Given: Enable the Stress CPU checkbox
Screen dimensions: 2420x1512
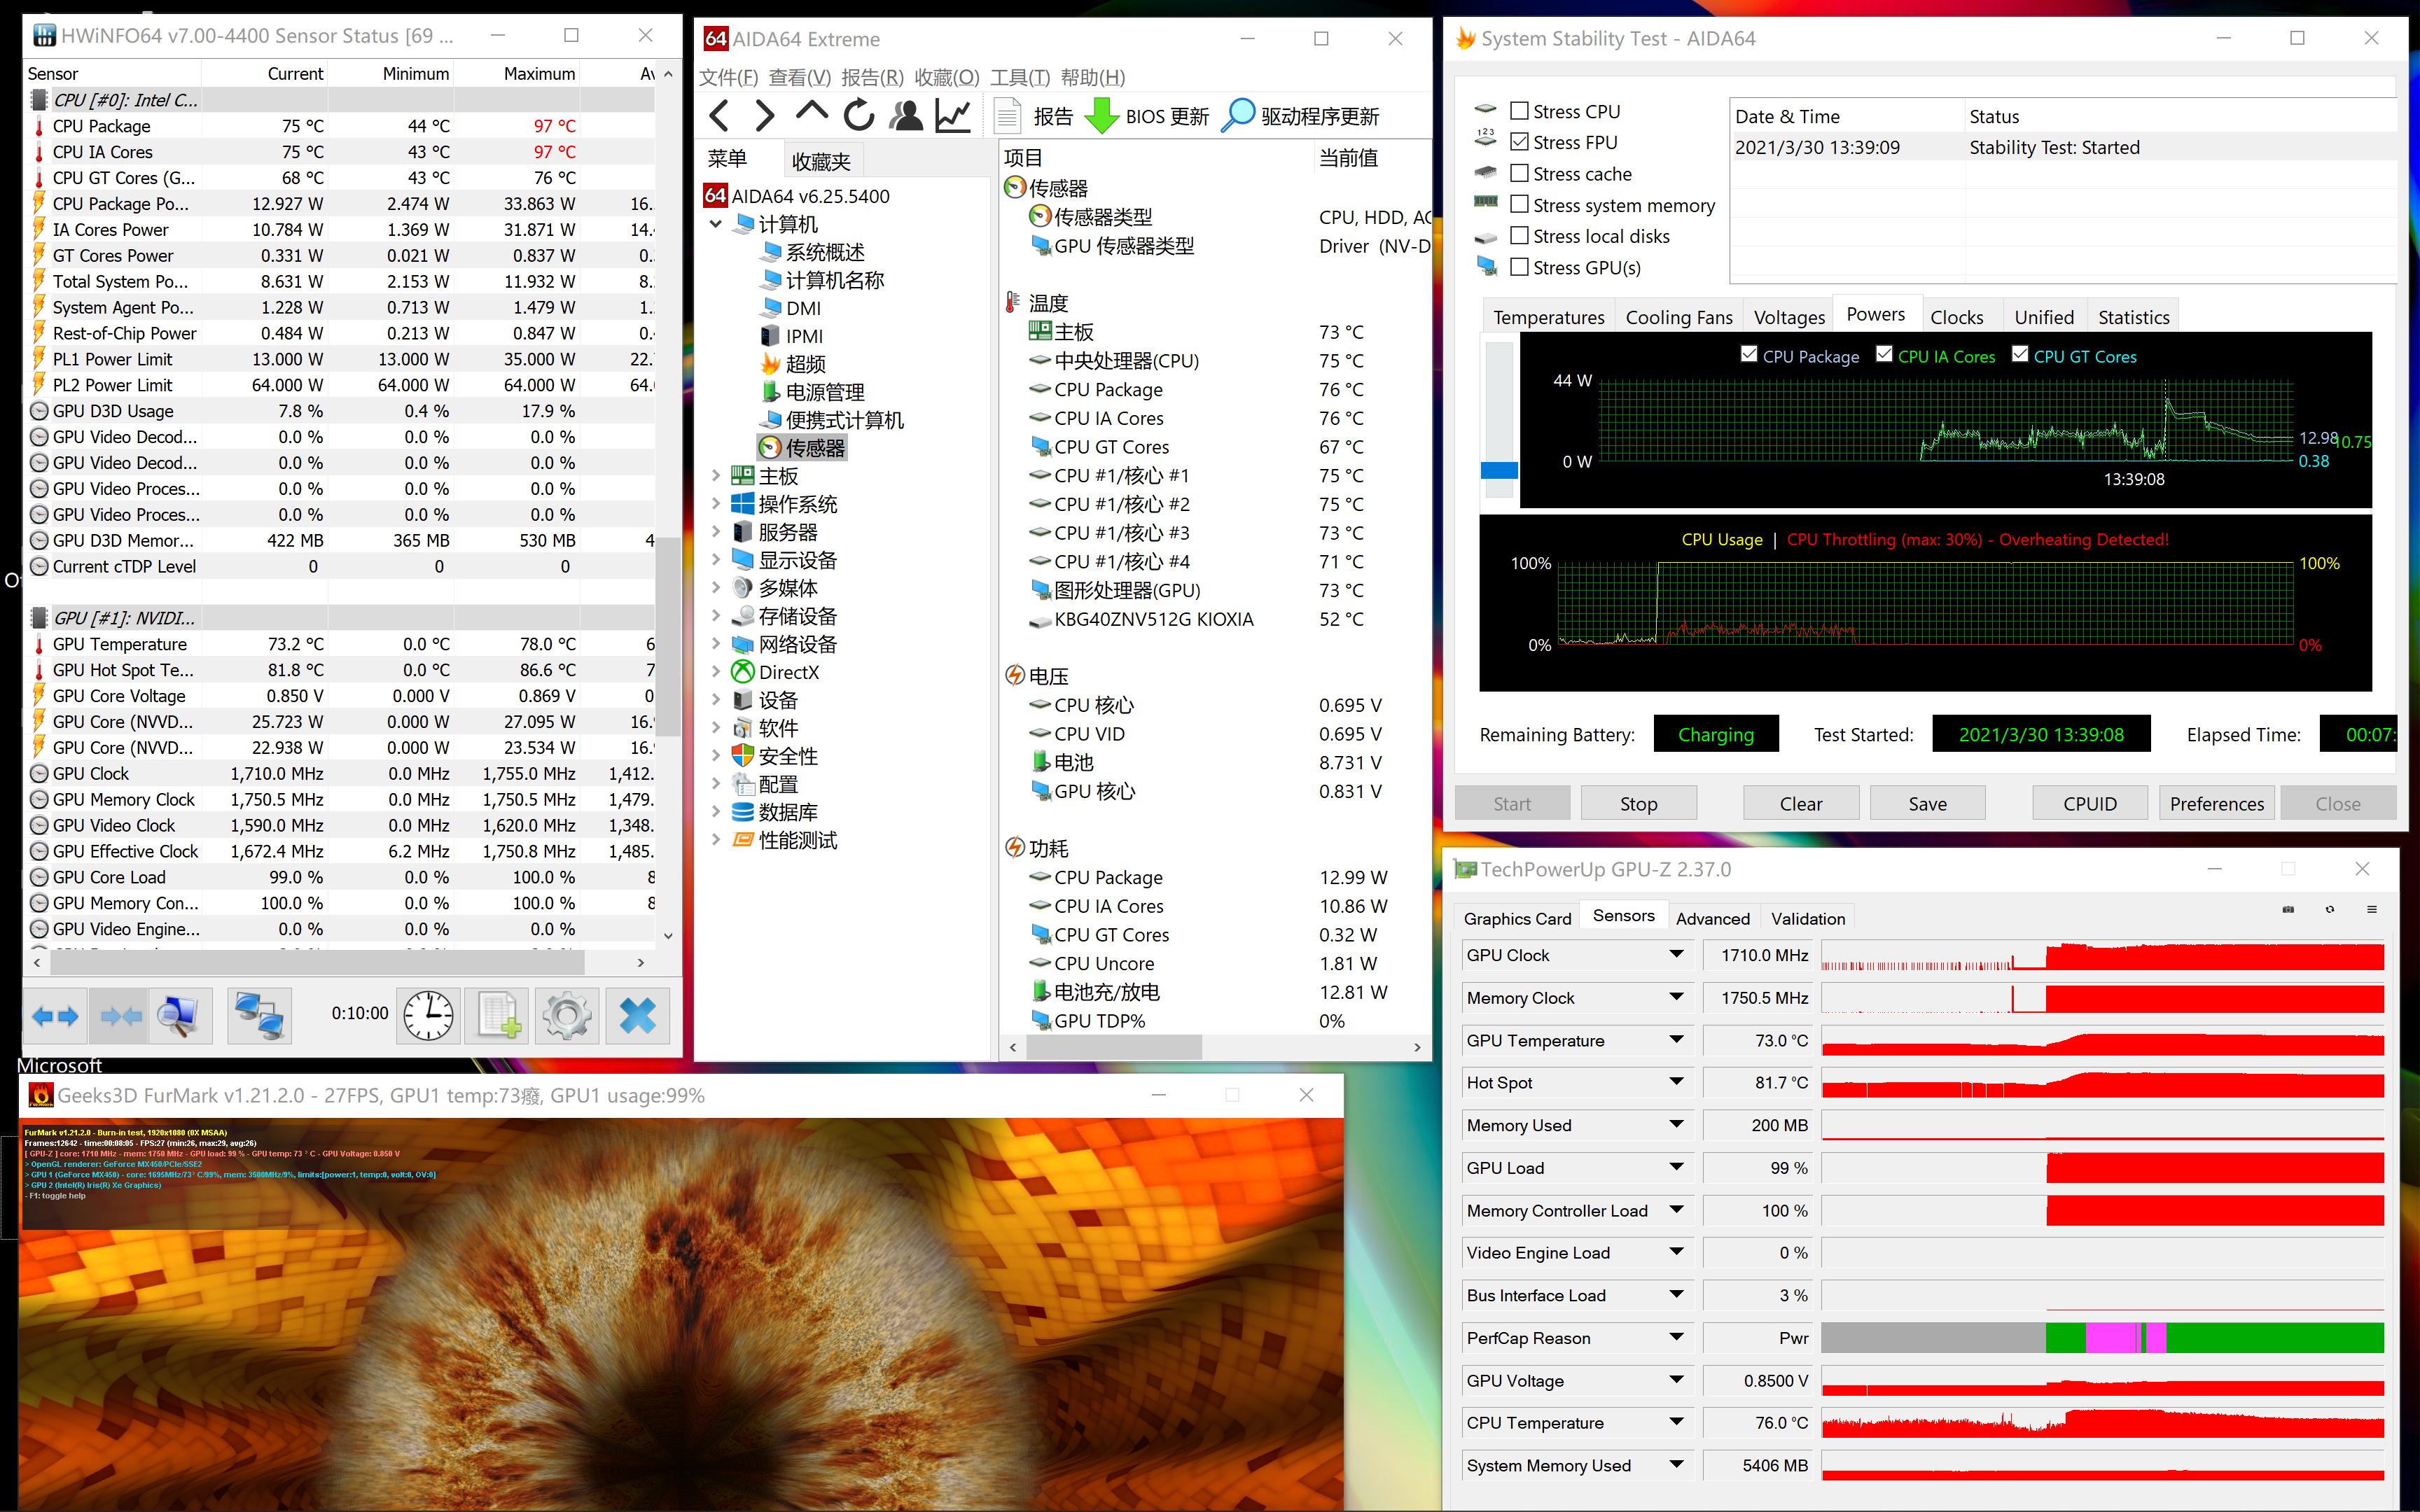Looking at the screenshot, I should pos(1519,111).
